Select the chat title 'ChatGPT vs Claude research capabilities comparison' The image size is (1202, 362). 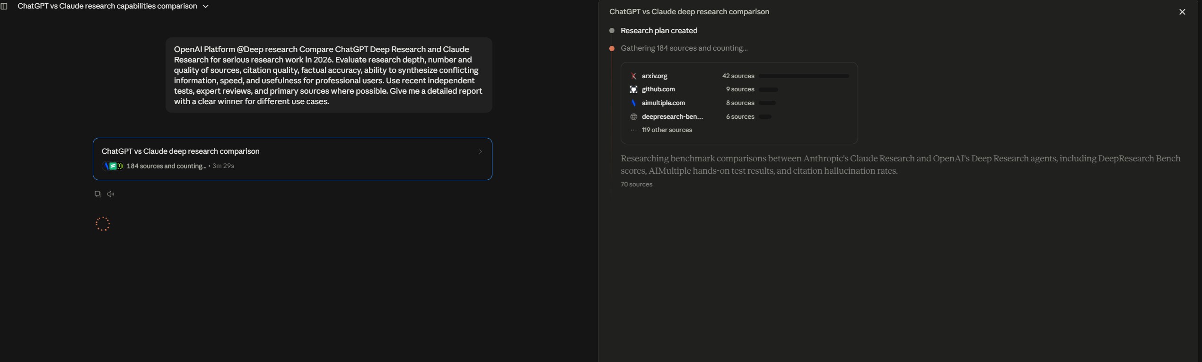point(107,6)
